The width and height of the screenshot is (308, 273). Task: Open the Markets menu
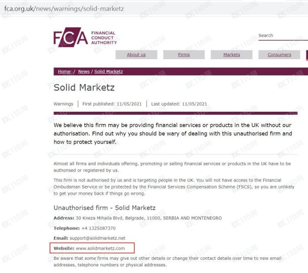click(232, 55)
